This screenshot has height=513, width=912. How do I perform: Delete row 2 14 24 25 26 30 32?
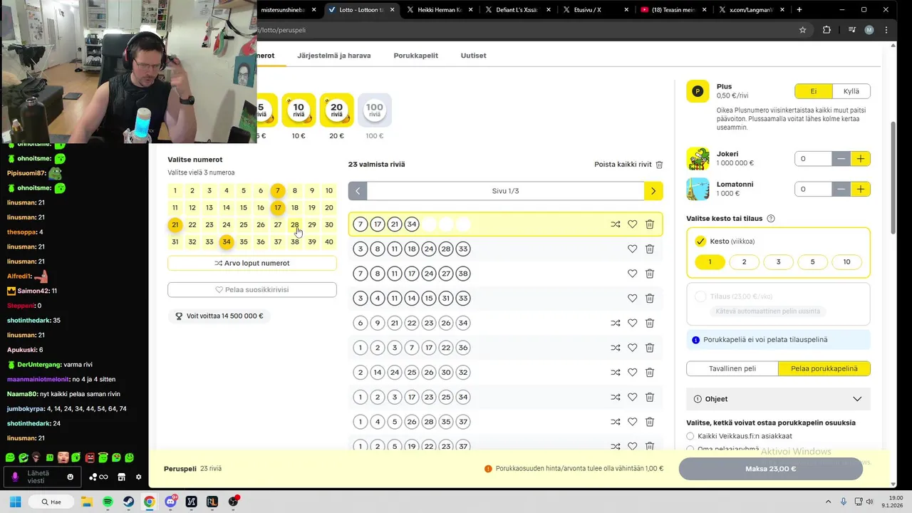pyautogui.click(x=650, y=373)
